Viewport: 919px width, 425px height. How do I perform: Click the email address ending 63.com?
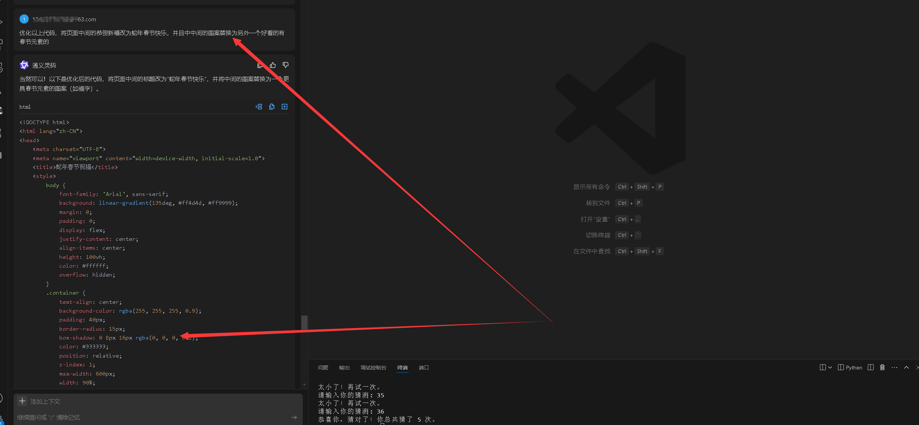click(64, 19)
